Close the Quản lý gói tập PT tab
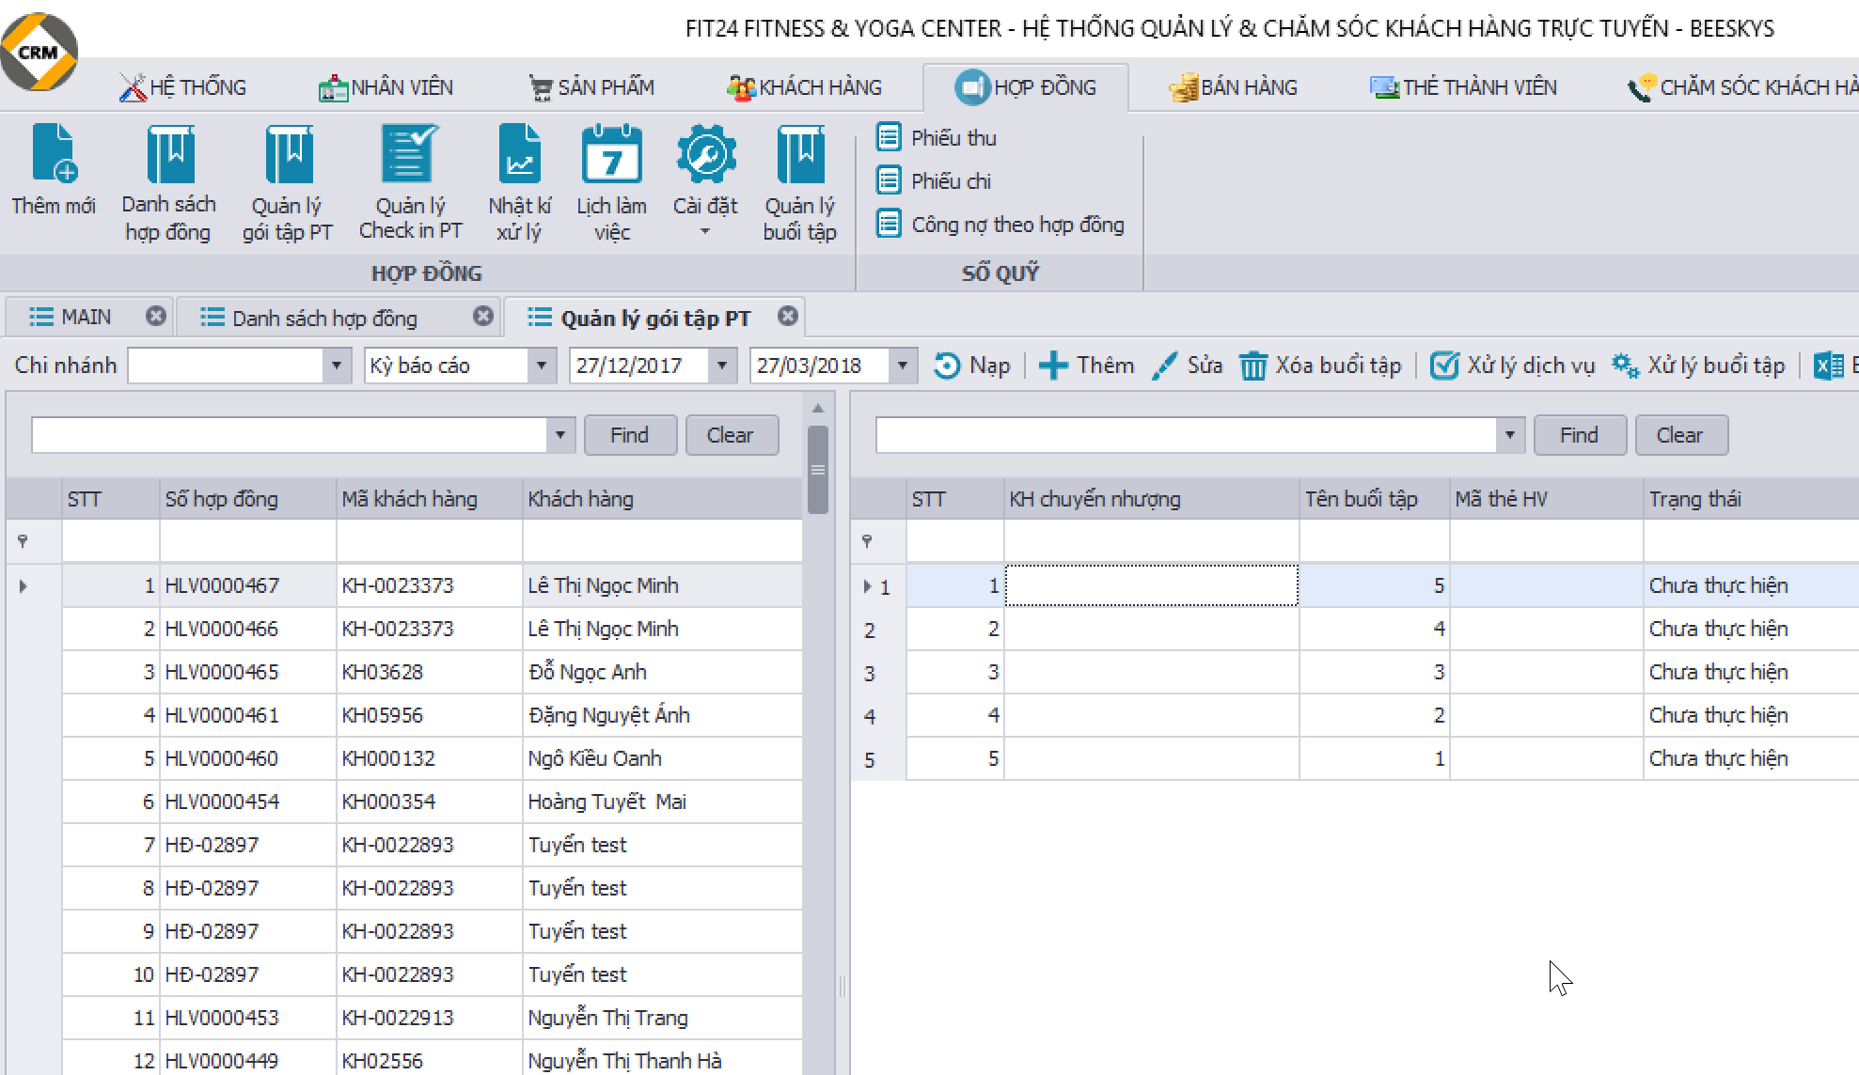Screen dimensions: 1859x1075 tap(788, 317)
